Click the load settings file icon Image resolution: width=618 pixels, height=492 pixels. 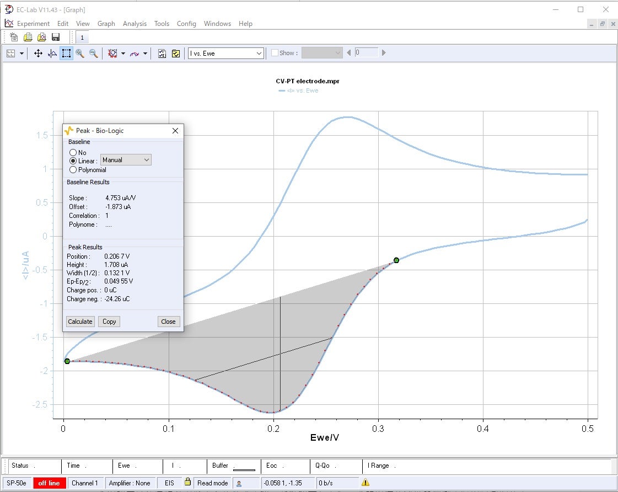click(x=28, y=37)
